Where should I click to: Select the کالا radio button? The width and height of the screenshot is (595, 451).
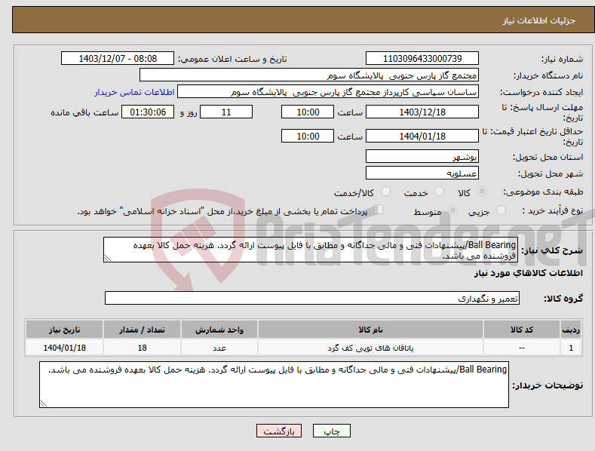pyautogui.click(x=483, y=192)
